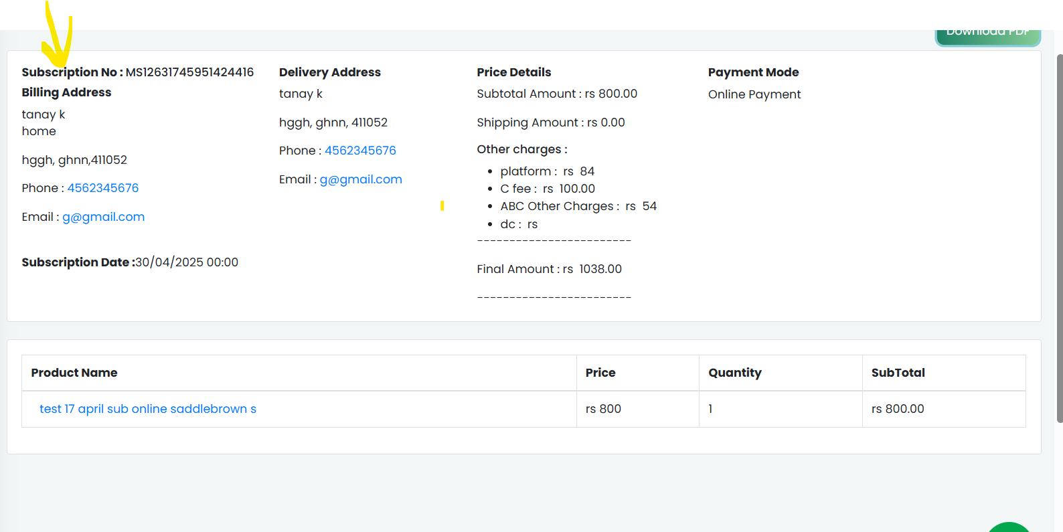Select the Product Name column header
This screenshot has height=532, width=1063.
tap(74, 373)
